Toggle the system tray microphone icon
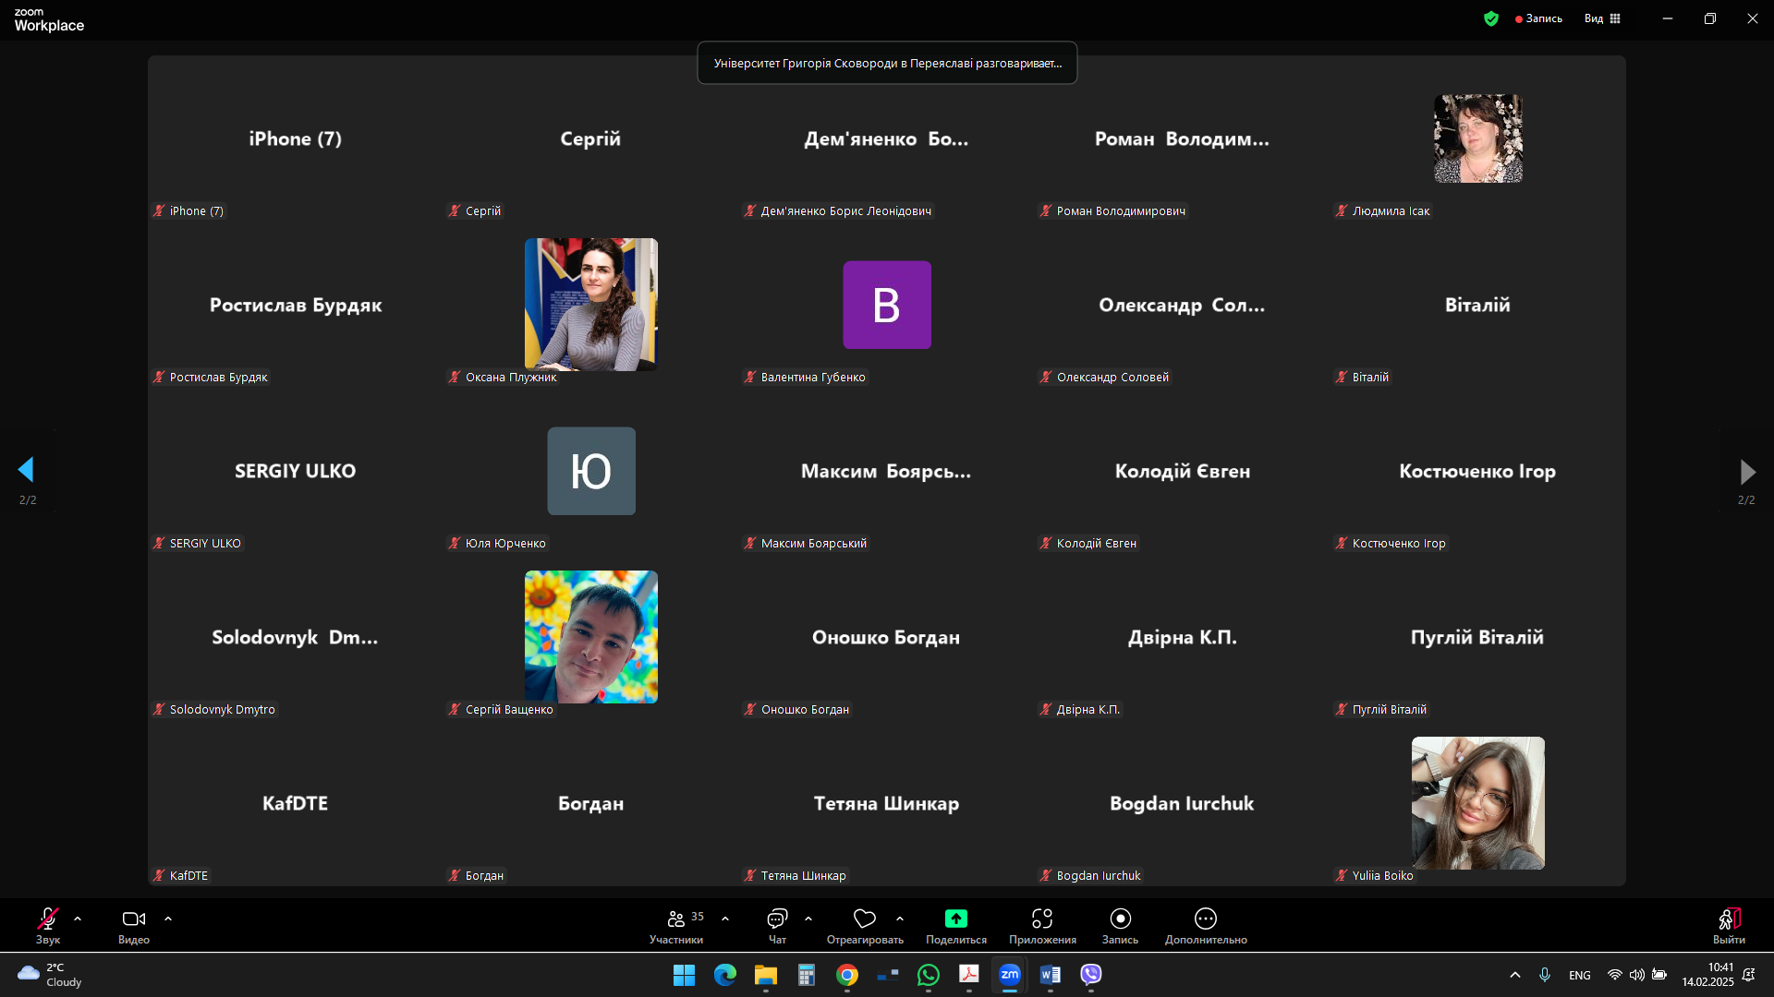Screen dimensions: 1774x997 tap(1544, 975)
